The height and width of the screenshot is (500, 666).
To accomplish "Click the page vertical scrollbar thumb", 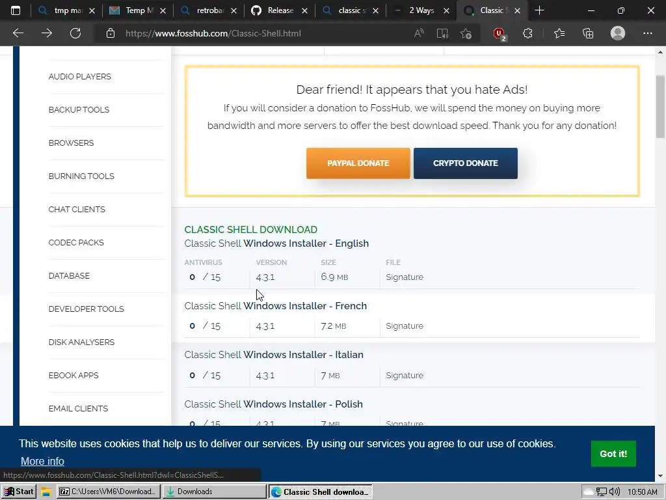I will click(x=660, y=107).
